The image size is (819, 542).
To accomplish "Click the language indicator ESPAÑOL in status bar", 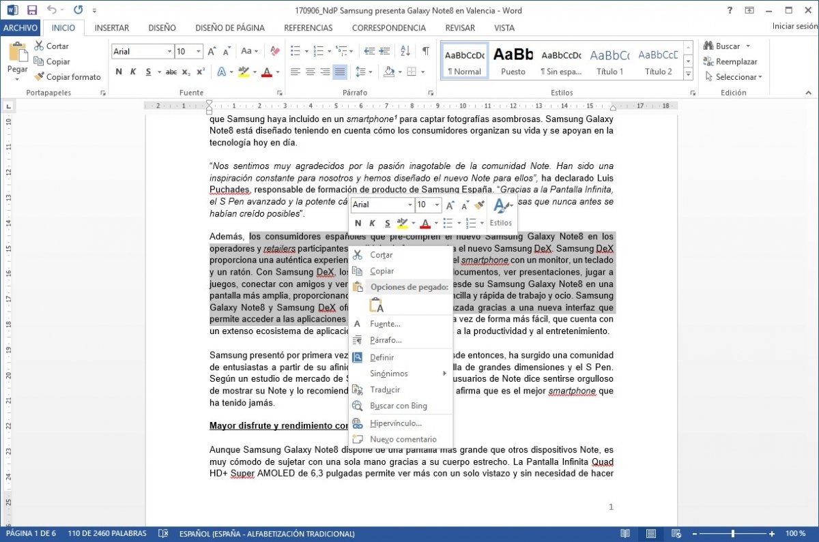I will 267,534.
